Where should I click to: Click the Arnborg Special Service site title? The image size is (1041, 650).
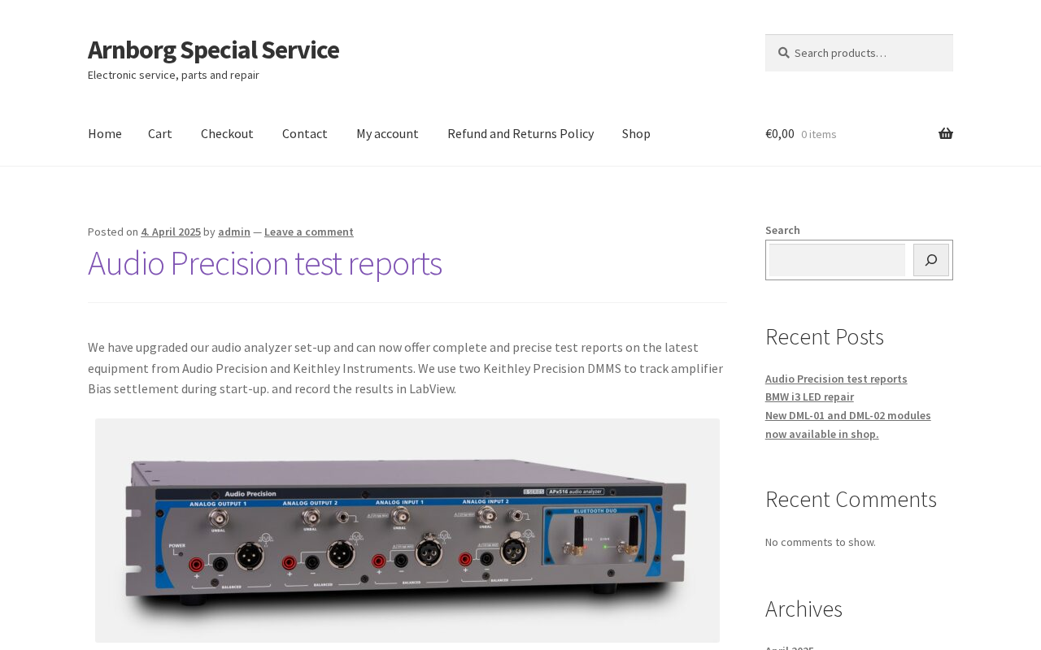pos(213,50)
